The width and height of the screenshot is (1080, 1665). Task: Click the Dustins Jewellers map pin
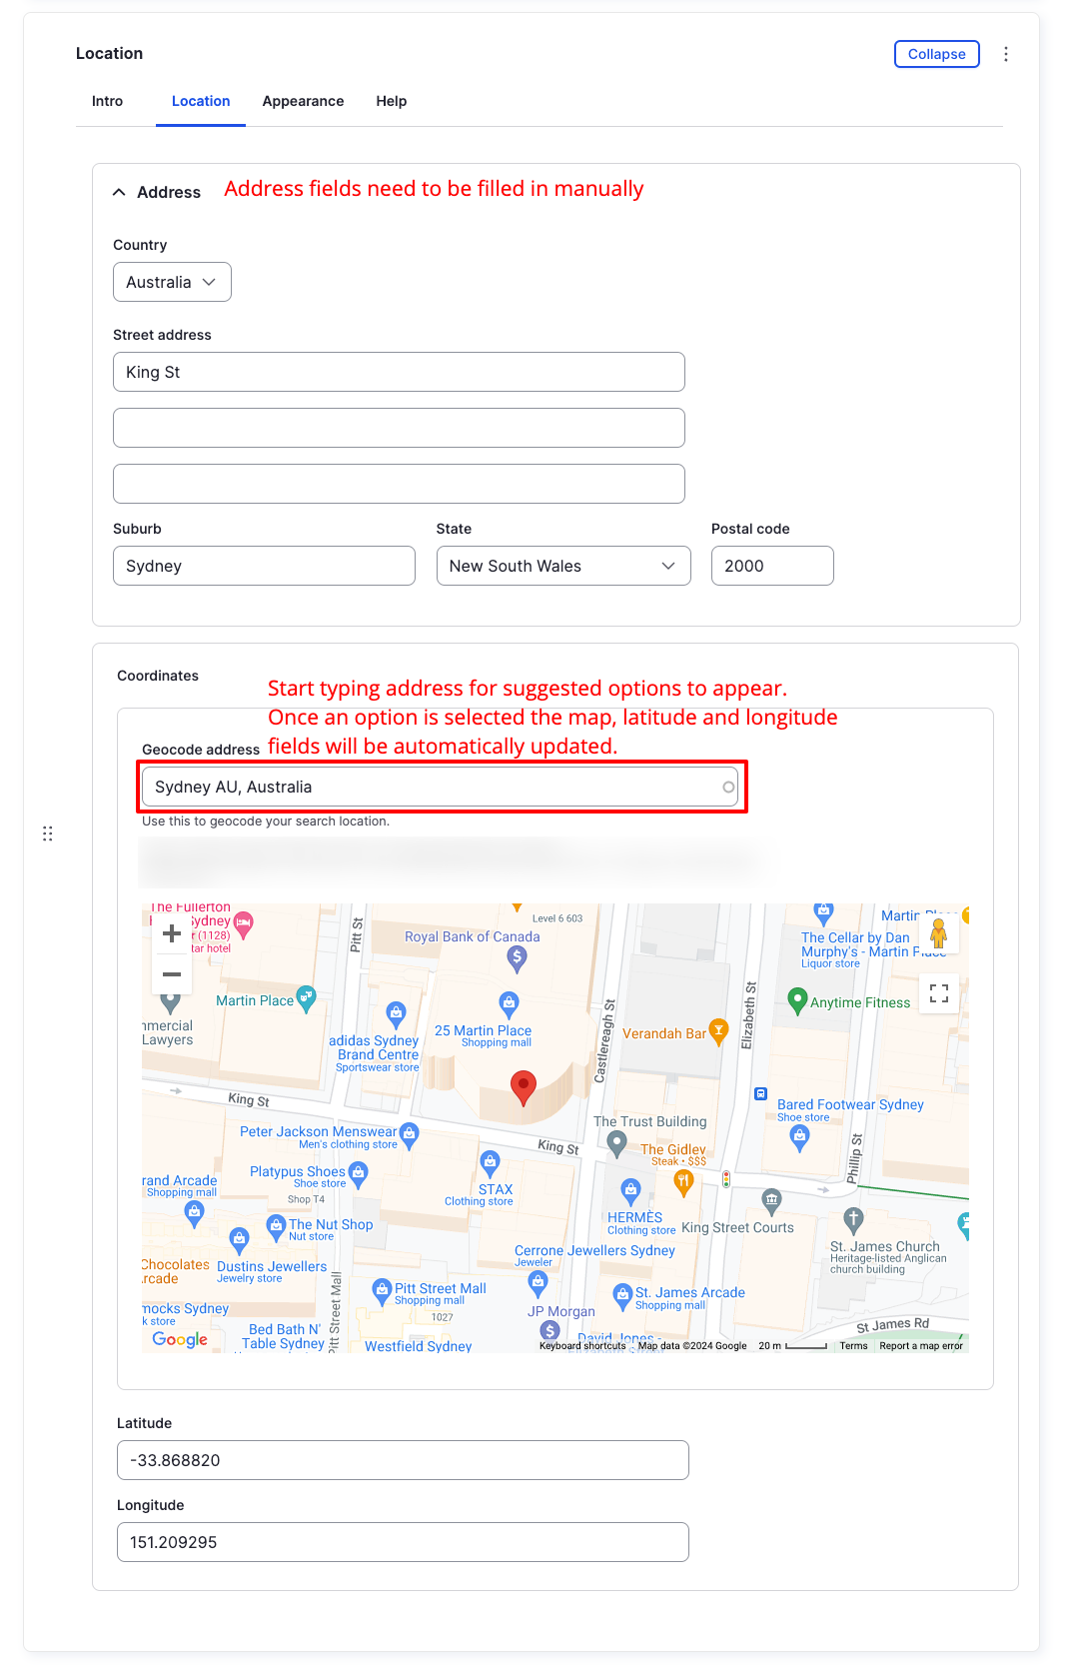239,1241
